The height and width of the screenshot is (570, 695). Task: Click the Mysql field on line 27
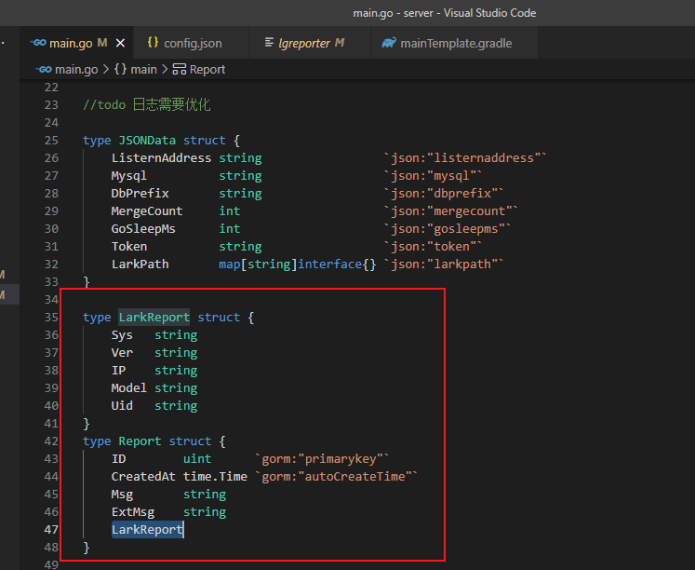(129, 176)
